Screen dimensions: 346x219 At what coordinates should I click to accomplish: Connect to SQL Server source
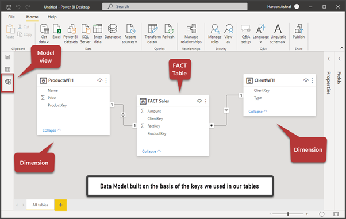(x=86, y=34)
